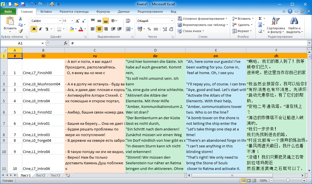Click the Cut scissors icon
This screenshot has height=184, width=312.
coord(20,19)
